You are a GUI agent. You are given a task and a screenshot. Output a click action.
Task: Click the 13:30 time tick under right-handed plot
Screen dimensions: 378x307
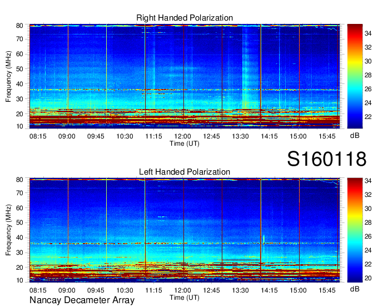[240, 136]
